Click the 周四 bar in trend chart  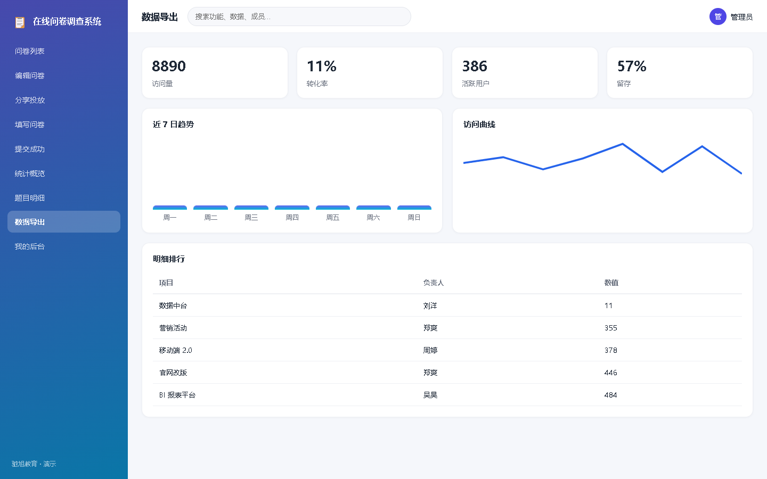(292, 208)
